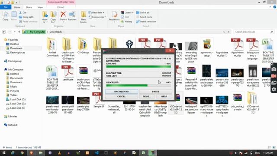
Task: Open the New item dropdown
Action: tap(96, 13)
